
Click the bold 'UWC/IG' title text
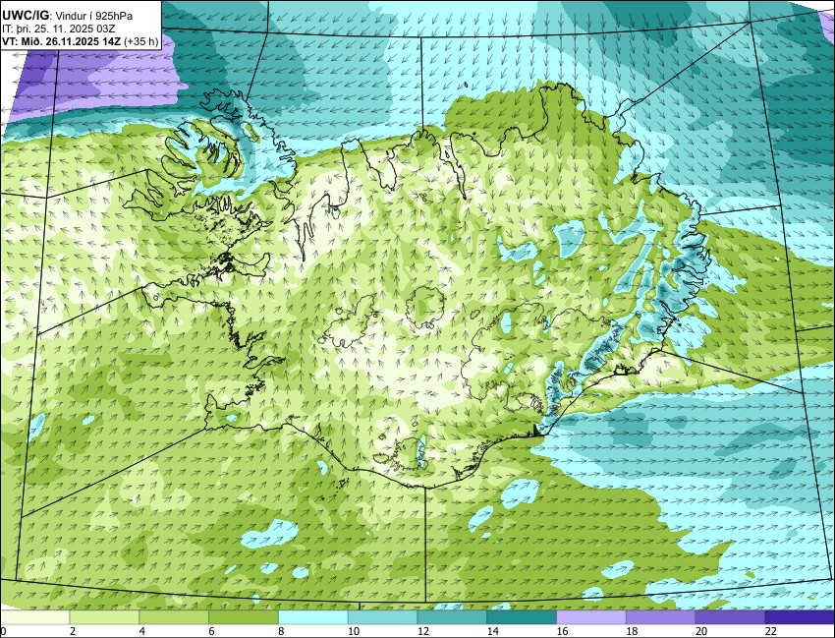(x=27, y=16)
